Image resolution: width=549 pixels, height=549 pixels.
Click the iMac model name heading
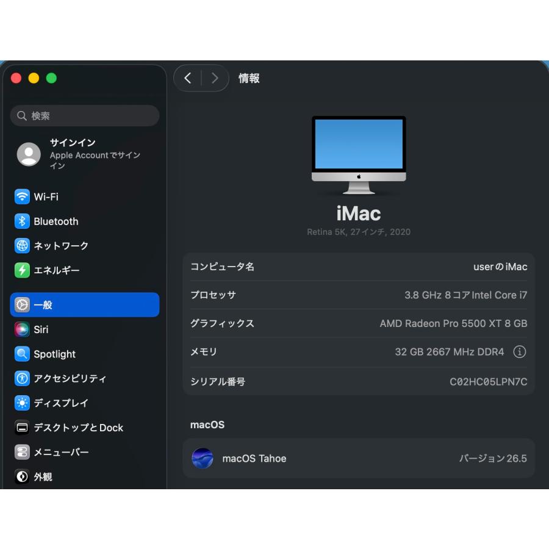click(x=359, y=213)
